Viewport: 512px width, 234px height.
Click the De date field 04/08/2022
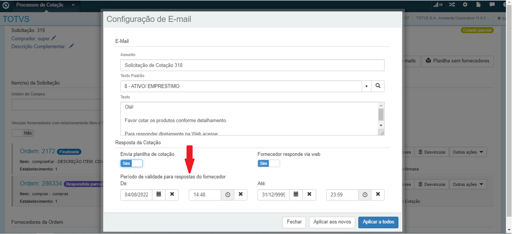[137, 195]
